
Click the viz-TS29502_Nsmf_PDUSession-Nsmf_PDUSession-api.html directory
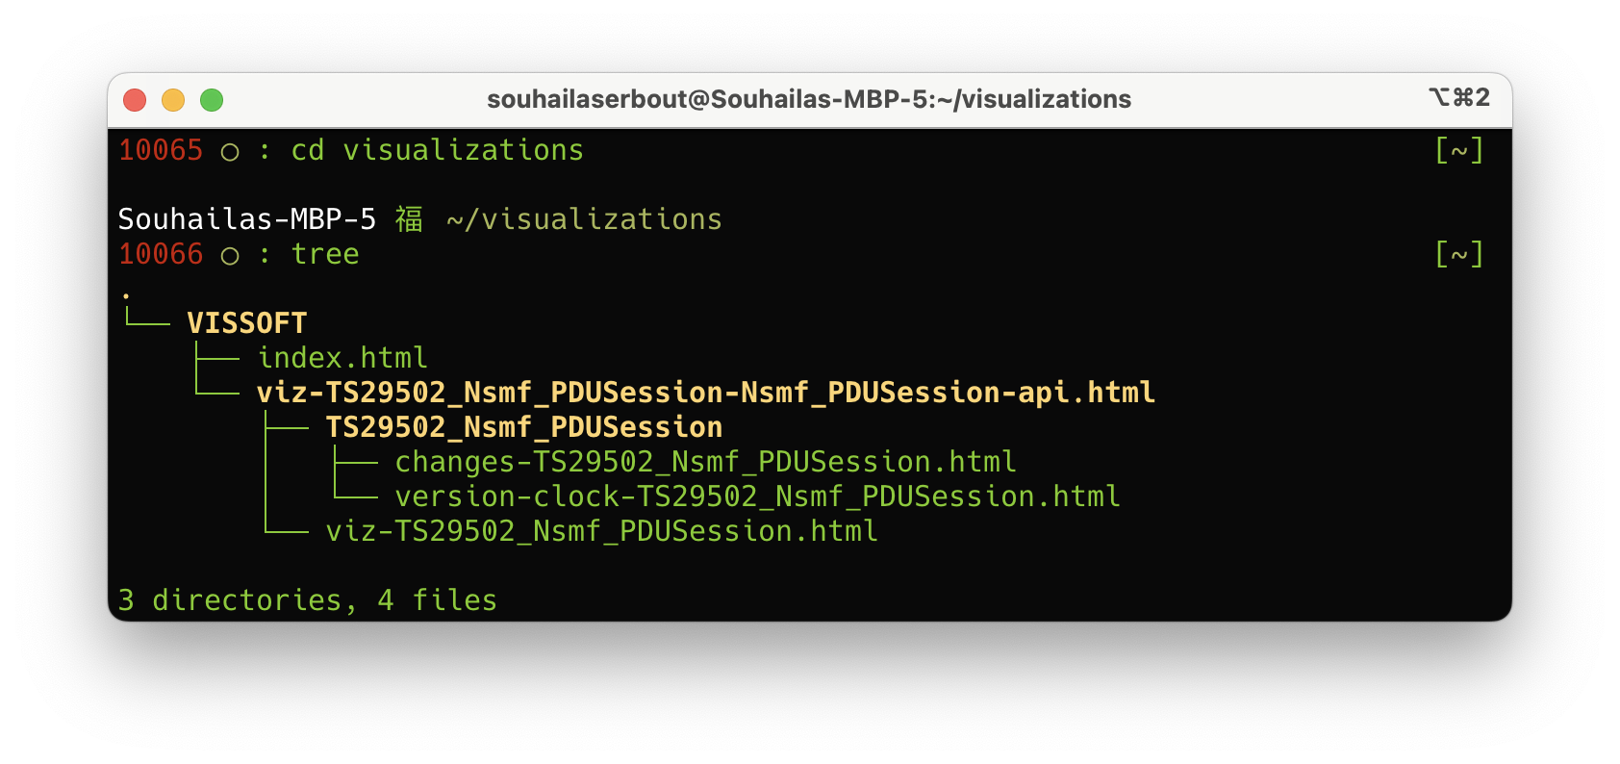pos(706,393)
